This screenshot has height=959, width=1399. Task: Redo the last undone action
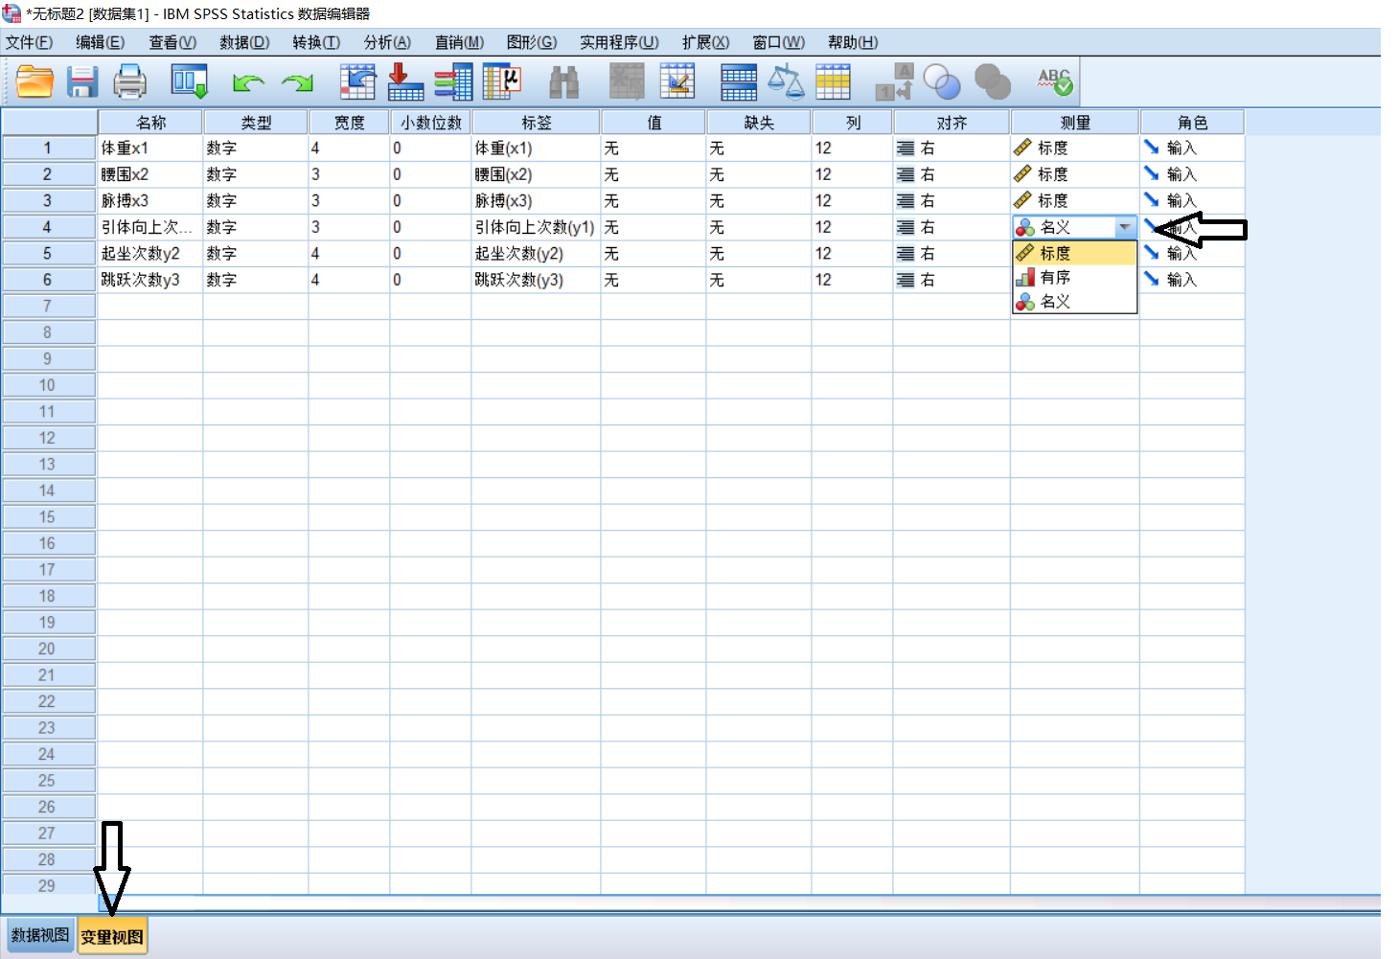(x=298, y=83)
